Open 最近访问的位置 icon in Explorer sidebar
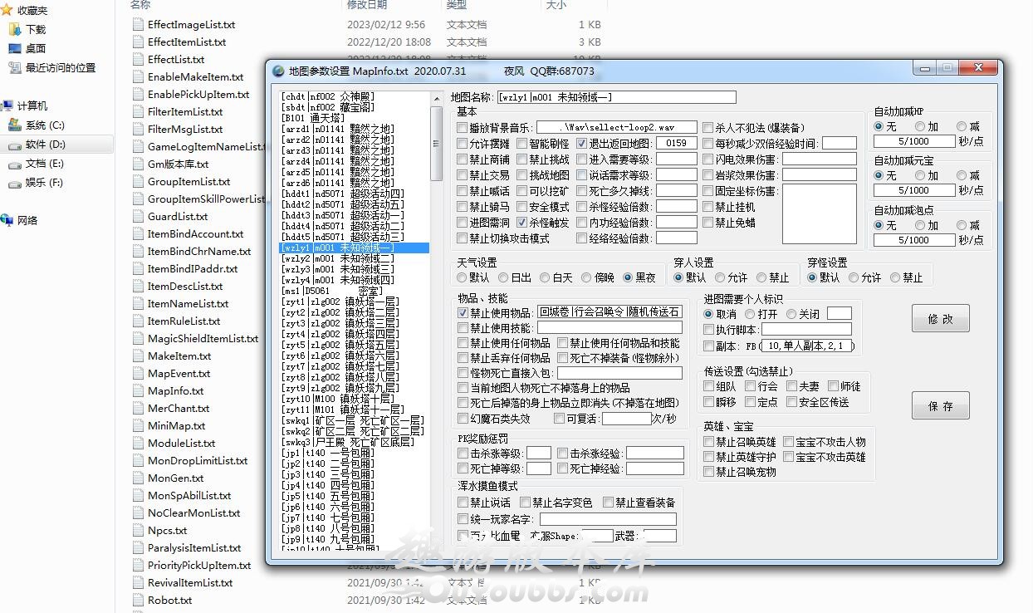The image size is (1033, 613). pos(14,67)
